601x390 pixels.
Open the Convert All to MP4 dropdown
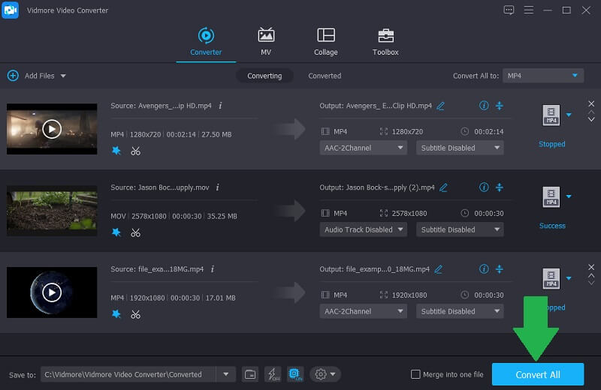tap(542, 76)
